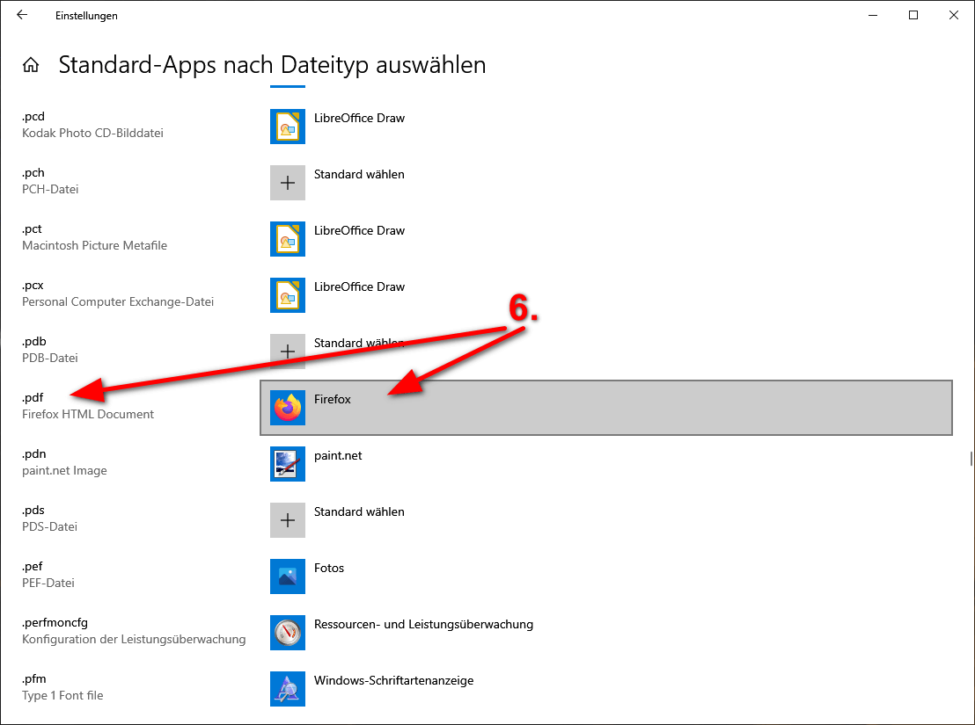Click the Fotos icon for .pef
This screenshot has width=975, height=725.
[287, 576]
